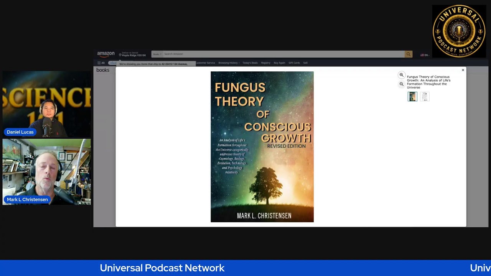Open Buy Again

[279, 63]
